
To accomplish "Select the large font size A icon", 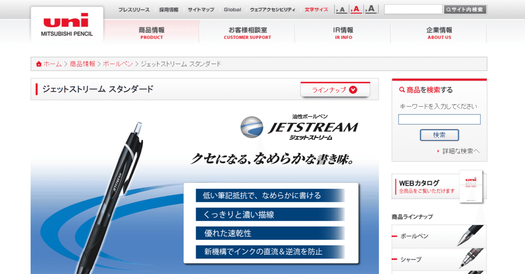I will (371, 9).
